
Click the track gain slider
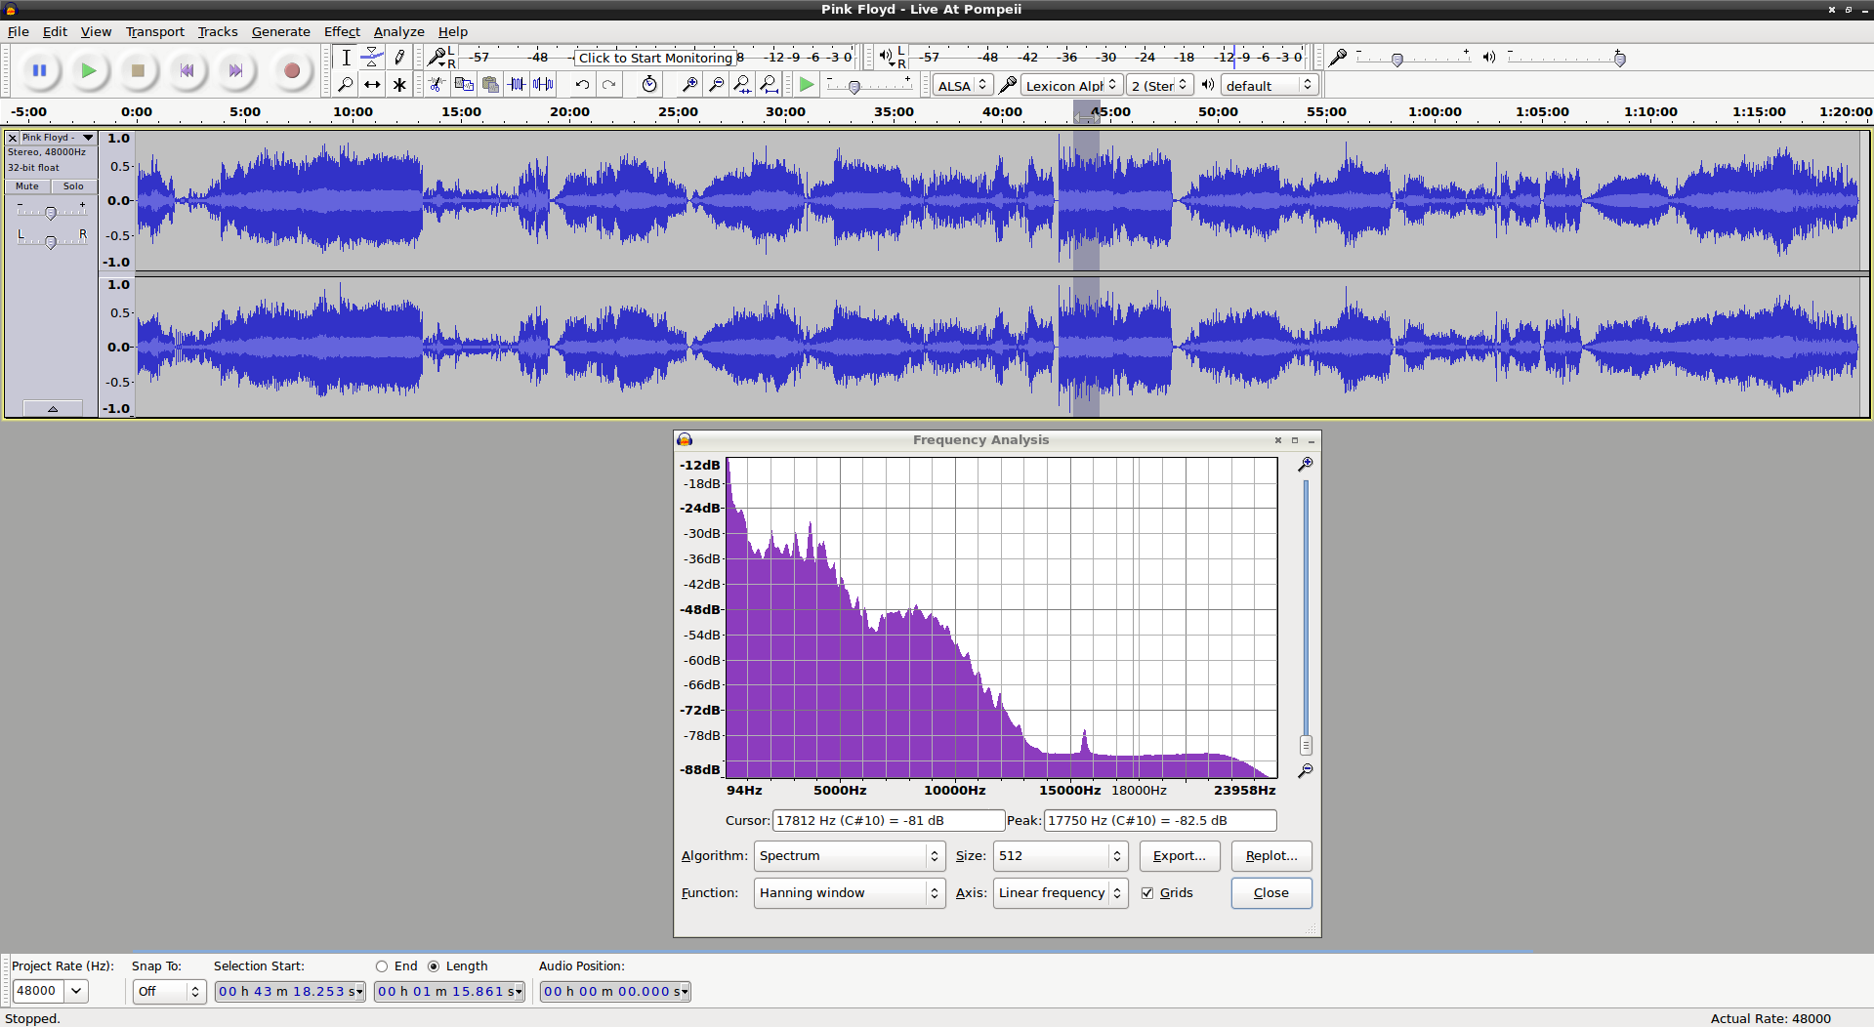click(51, 213)
